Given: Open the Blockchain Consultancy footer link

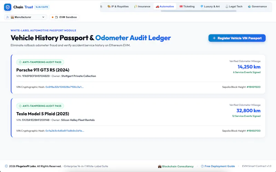Looking at the screenshot, I should pyautogui.click(x=176, y=166).
